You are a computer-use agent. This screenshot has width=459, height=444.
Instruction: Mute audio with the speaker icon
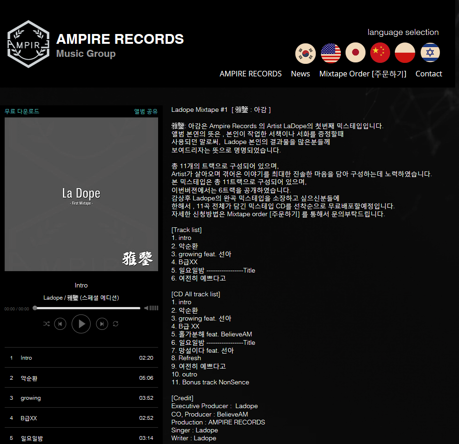[146, 308]
